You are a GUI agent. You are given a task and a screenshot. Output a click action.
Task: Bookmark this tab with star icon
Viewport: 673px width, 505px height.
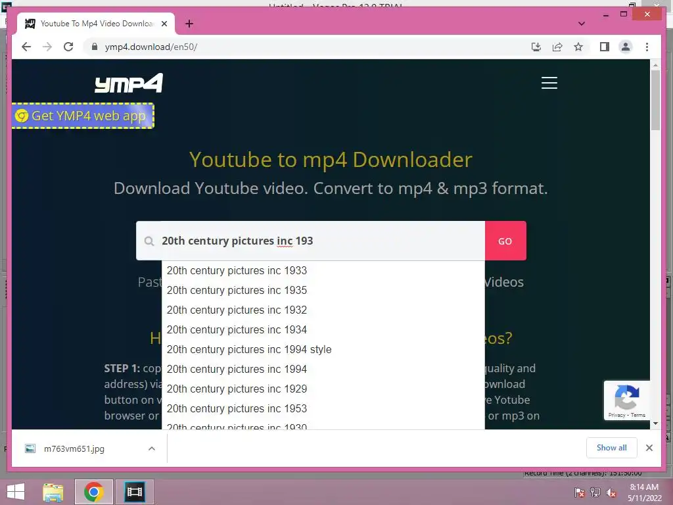point(578,47)
